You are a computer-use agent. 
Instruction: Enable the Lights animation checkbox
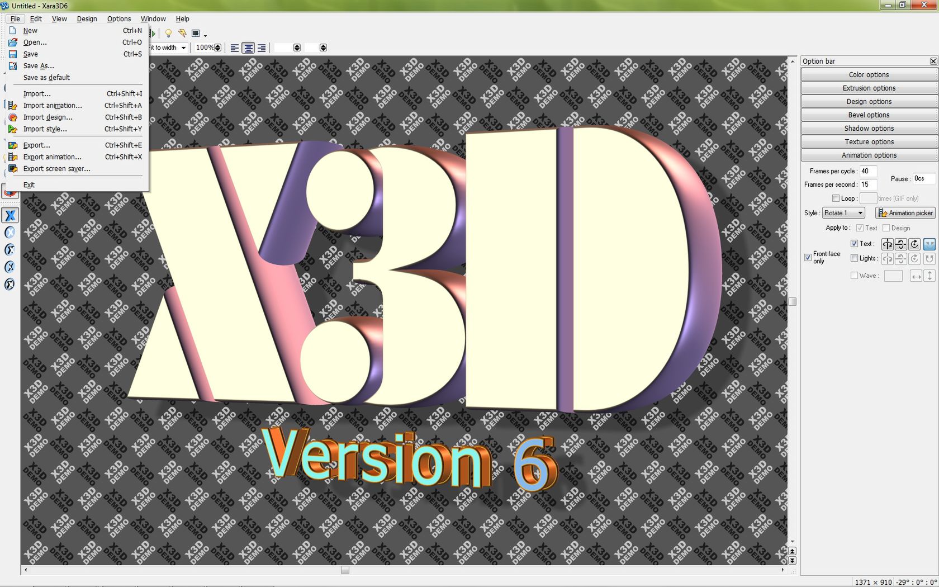point(854,258)
